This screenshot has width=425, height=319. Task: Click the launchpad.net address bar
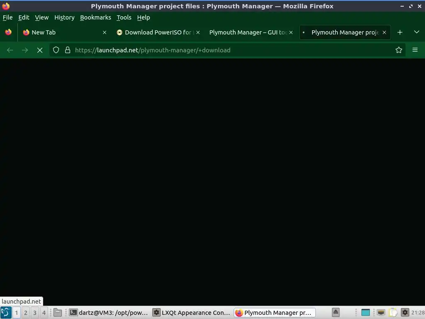point(228,50)
